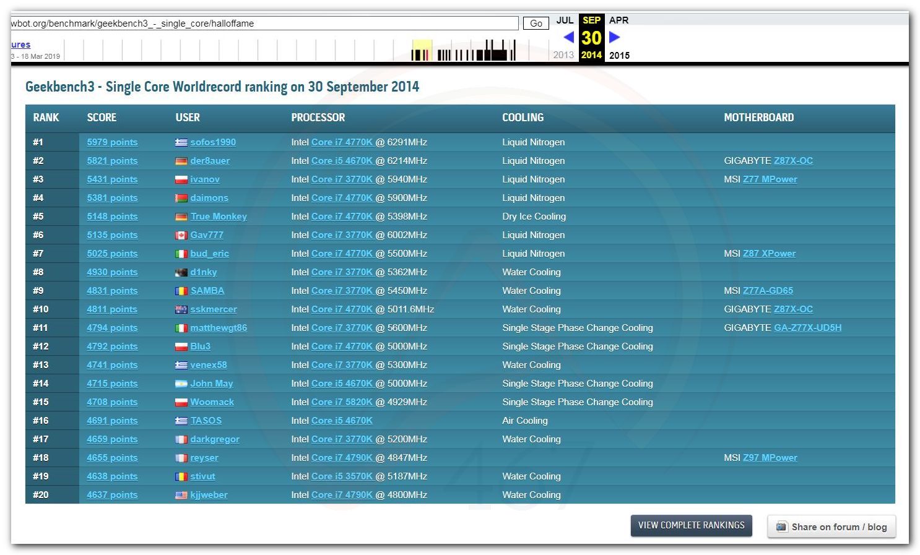
Task: Click the Wayback Machine Go button
Action: 536,24
